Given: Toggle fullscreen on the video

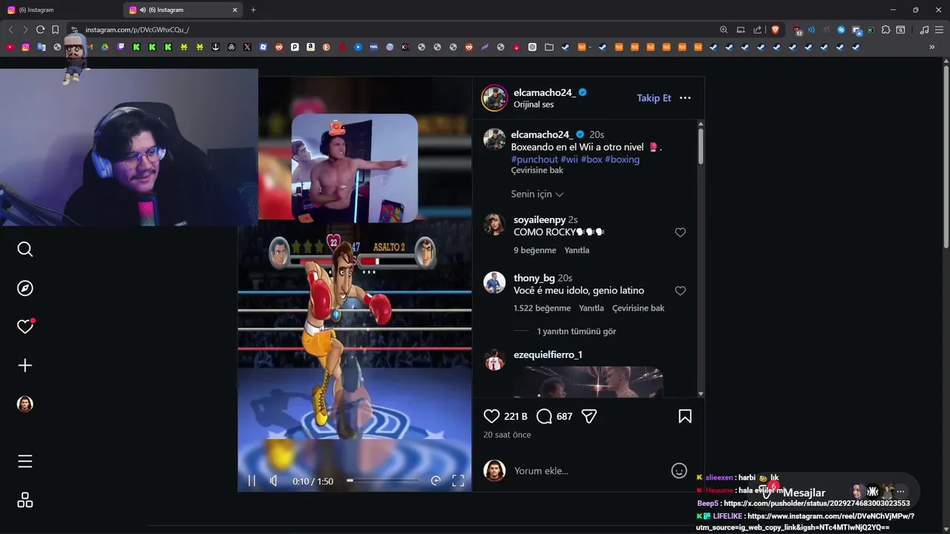Looking at the screenshot, I should [x=458, y=481].
